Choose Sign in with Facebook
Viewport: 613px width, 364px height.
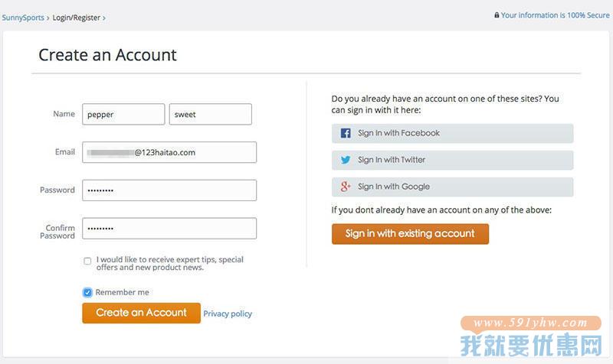click(452, 133)
